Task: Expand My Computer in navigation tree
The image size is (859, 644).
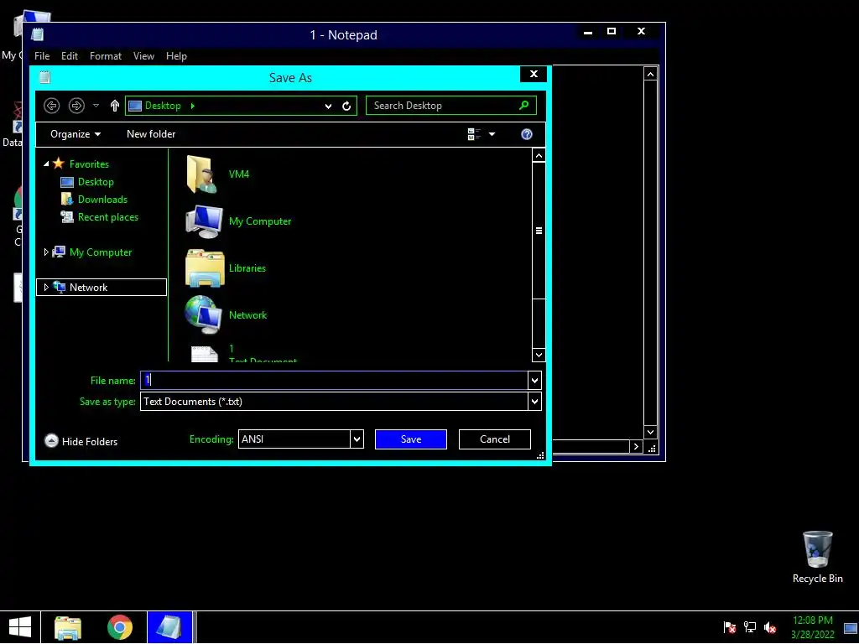Action: pos(47,252)
